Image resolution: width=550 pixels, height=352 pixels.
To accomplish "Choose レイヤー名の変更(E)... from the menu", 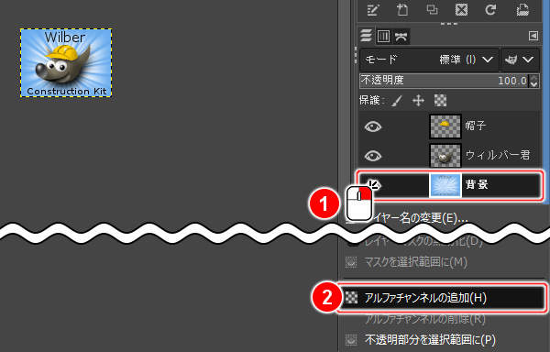I will click(x=419, y=218).
